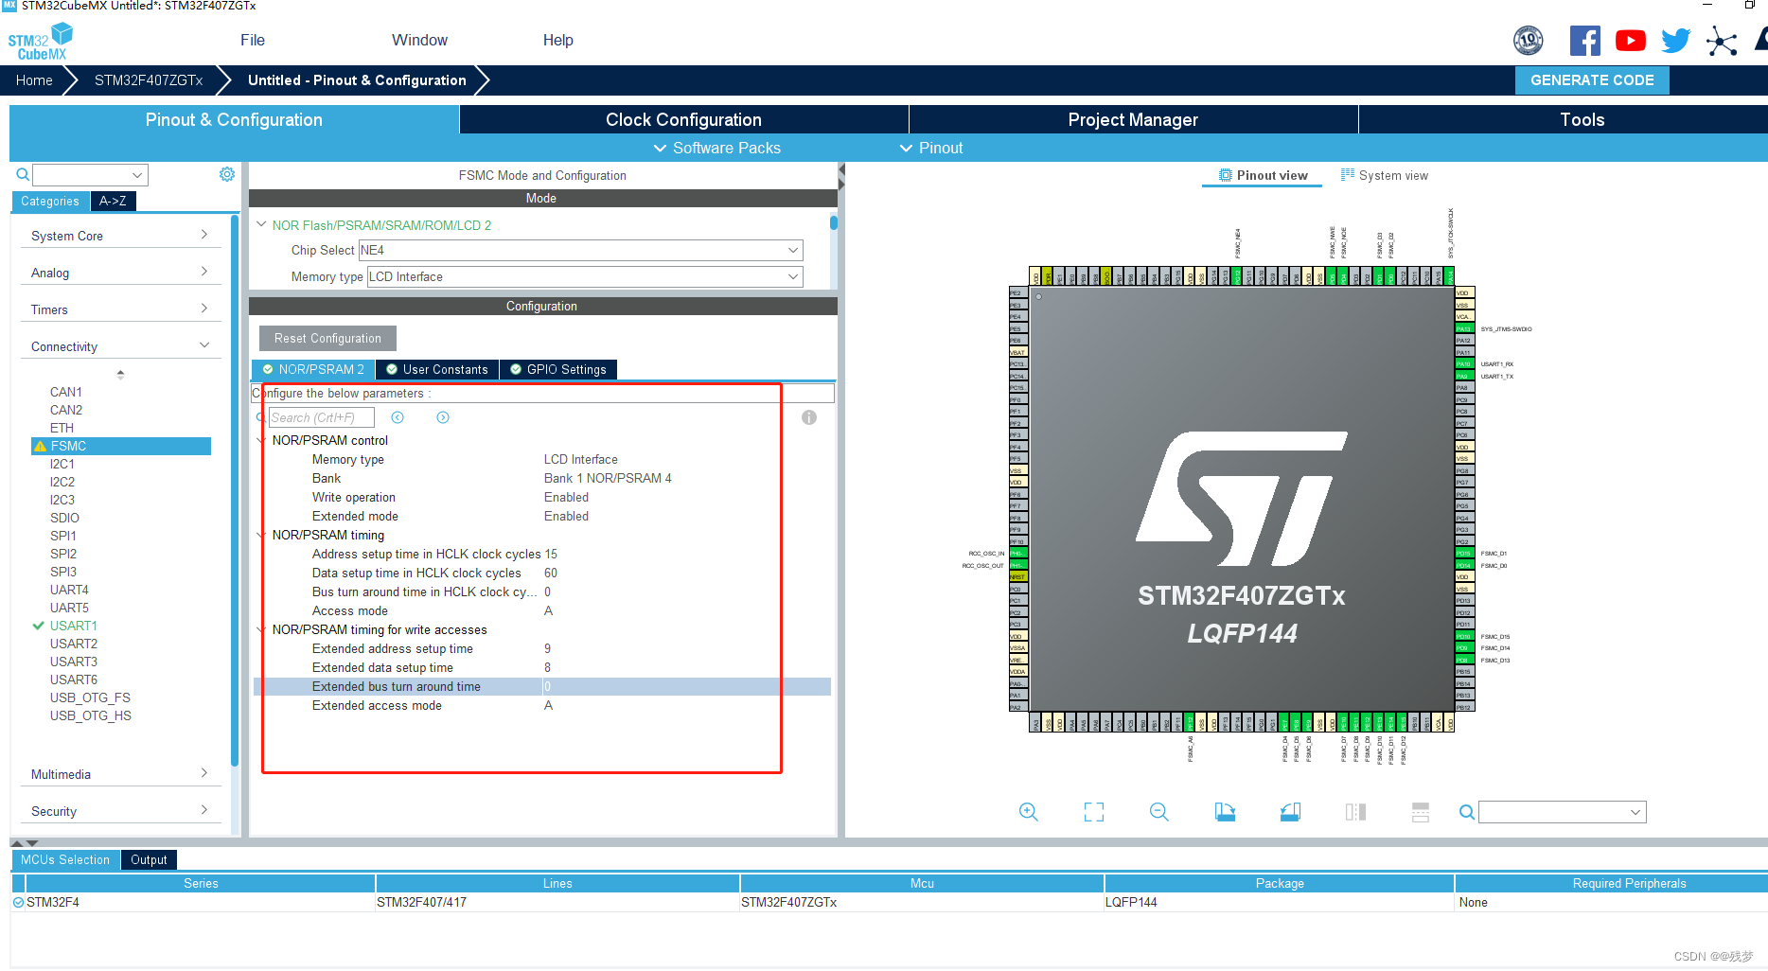1768x971 pixels.
Task: Toggle the User Constants section
Action: [436, 369]
